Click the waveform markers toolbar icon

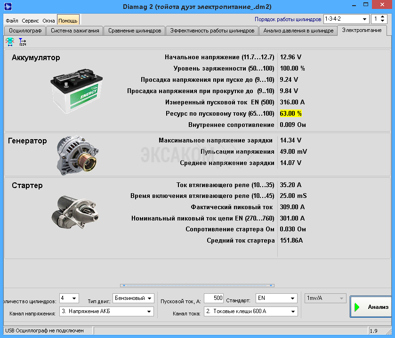[9, 42]
